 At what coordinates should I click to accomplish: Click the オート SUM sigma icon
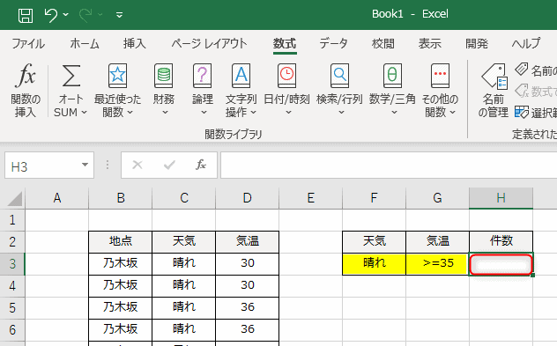[71, 76]
